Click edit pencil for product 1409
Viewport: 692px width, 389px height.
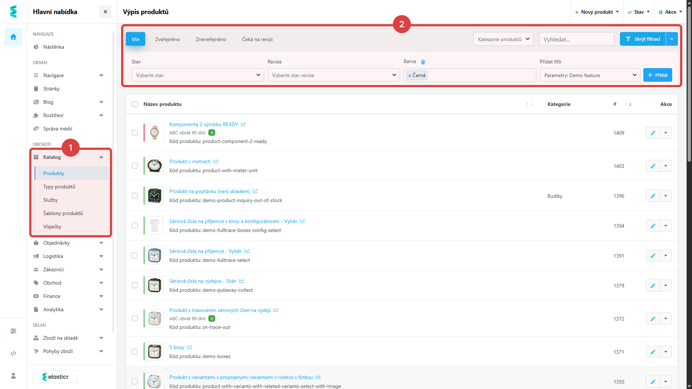653,133
